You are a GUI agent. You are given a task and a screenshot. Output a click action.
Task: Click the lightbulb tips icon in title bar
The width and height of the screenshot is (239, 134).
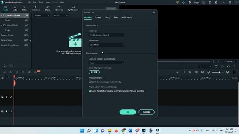pos(177,3)
